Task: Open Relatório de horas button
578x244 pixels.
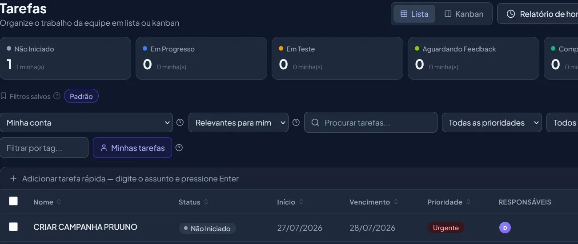Action: 538,14
